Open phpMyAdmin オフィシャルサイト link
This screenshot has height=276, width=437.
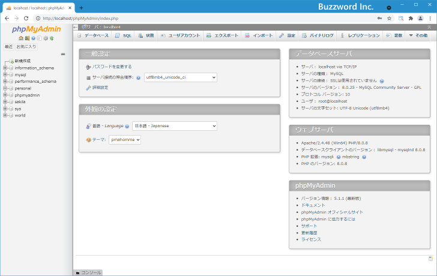pyautogui.click(x=332, y=212)
